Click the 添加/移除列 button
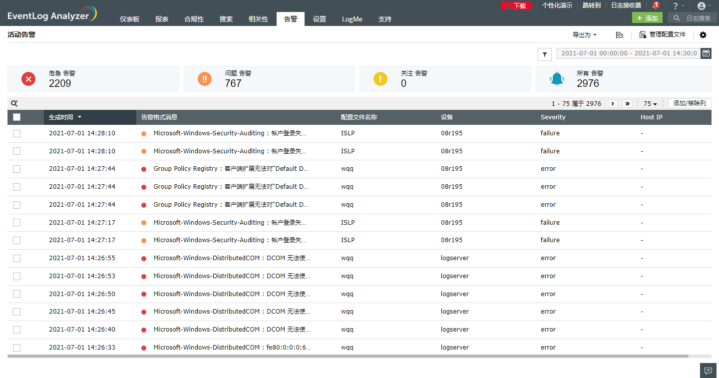Viewport: 719px width, 378px height. coord(689,103)
